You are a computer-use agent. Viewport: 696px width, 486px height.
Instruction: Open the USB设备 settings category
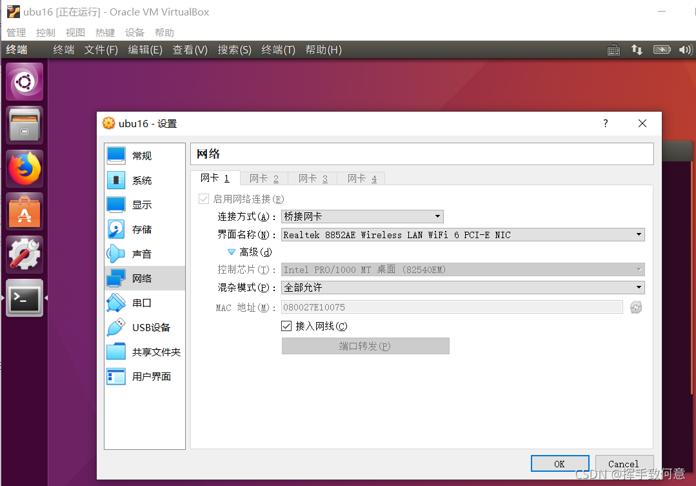144,327
